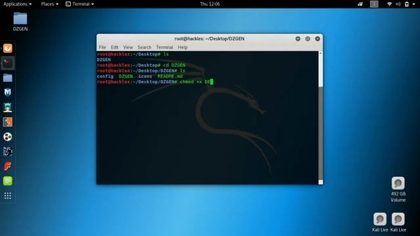Click the 'chmod +x' command text

tap(191, 82)
